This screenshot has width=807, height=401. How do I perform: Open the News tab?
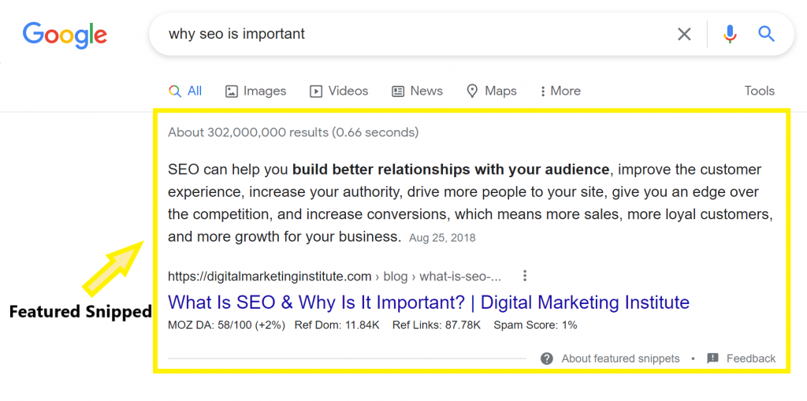click(417, 91)
